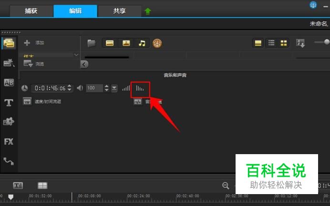The width and height of the screenshot is (330, 206).
Task: Click the green upward arrow icon
Action: tap(148, 11)
